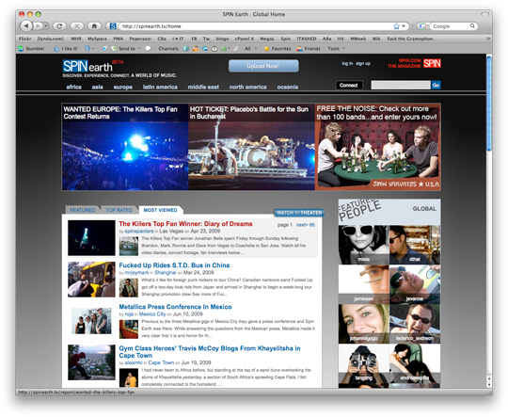Open Friends in StumbleUpon toolbar

(x=309, y=49)
